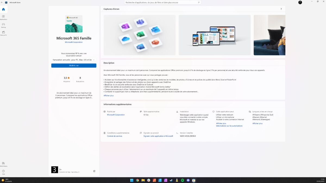Open Slack from taskbar

coord(149,180)
